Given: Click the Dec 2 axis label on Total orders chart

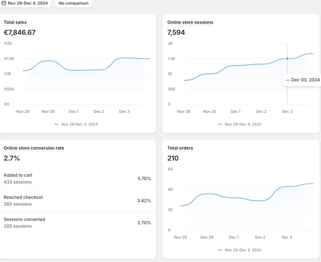Looking at the screenshot, I should point(260,237).
